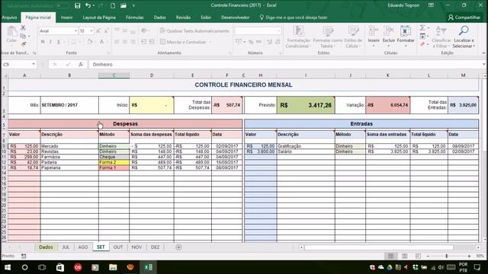Apply percent style number format

coord(251,42)
